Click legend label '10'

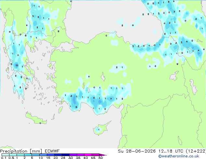(x=41, y=158)
